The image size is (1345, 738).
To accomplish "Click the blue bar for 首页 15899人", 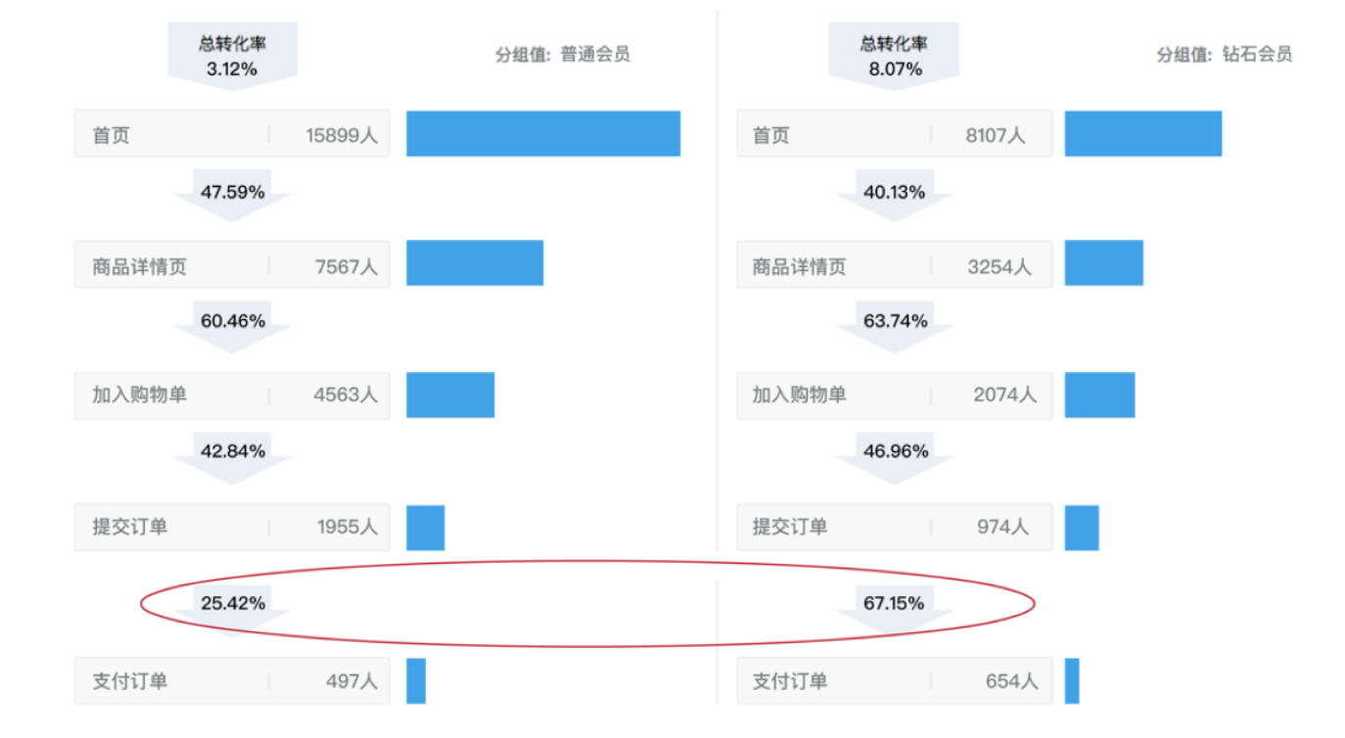I will 543,134.
